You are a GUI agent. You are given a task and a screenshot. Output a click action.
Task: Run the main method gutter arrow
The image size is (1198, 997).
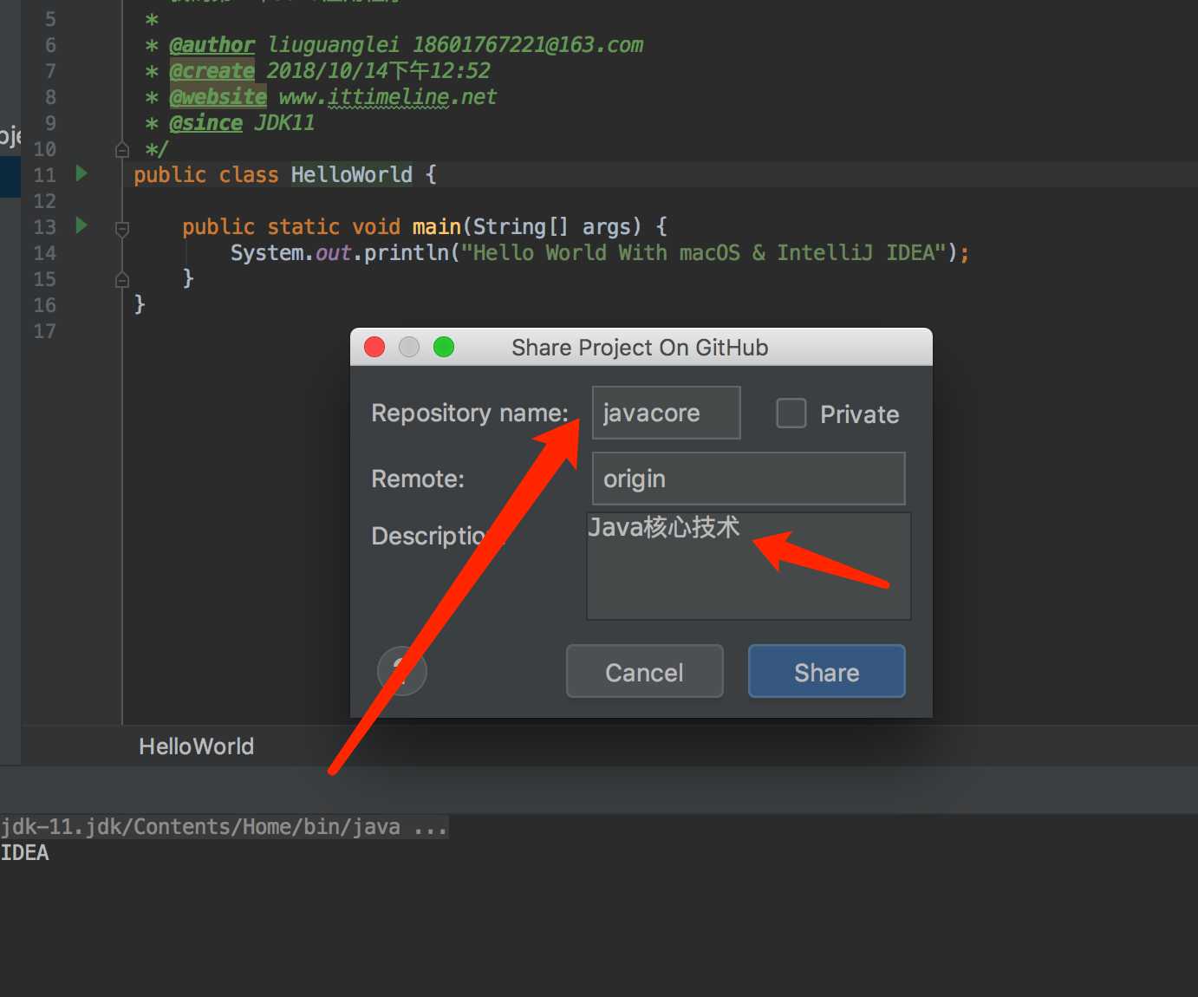point(81,225)
